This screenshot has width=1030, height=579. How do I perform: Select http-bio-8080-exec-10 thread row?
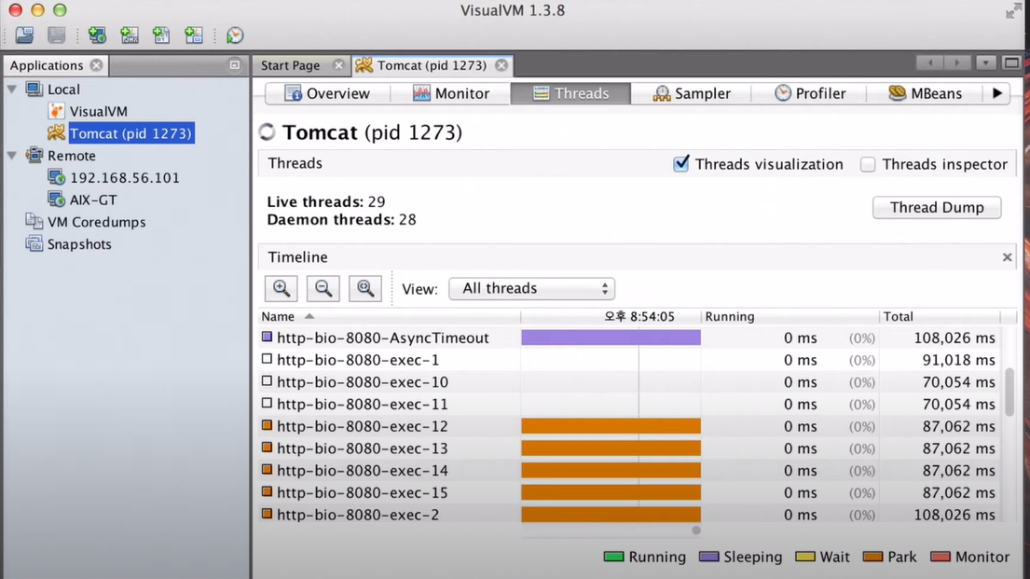[629, 382]
